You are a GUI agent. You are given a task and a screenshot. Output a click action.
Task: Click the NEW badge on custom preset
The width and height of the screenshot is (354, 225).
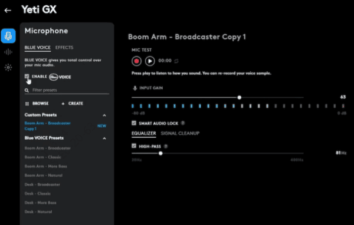pyautogui.click(x=102, y=126)
